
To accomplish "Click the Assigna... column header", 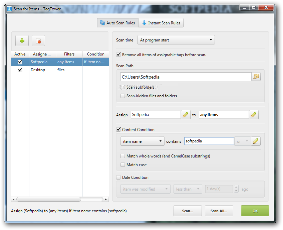I will point(42,54).
